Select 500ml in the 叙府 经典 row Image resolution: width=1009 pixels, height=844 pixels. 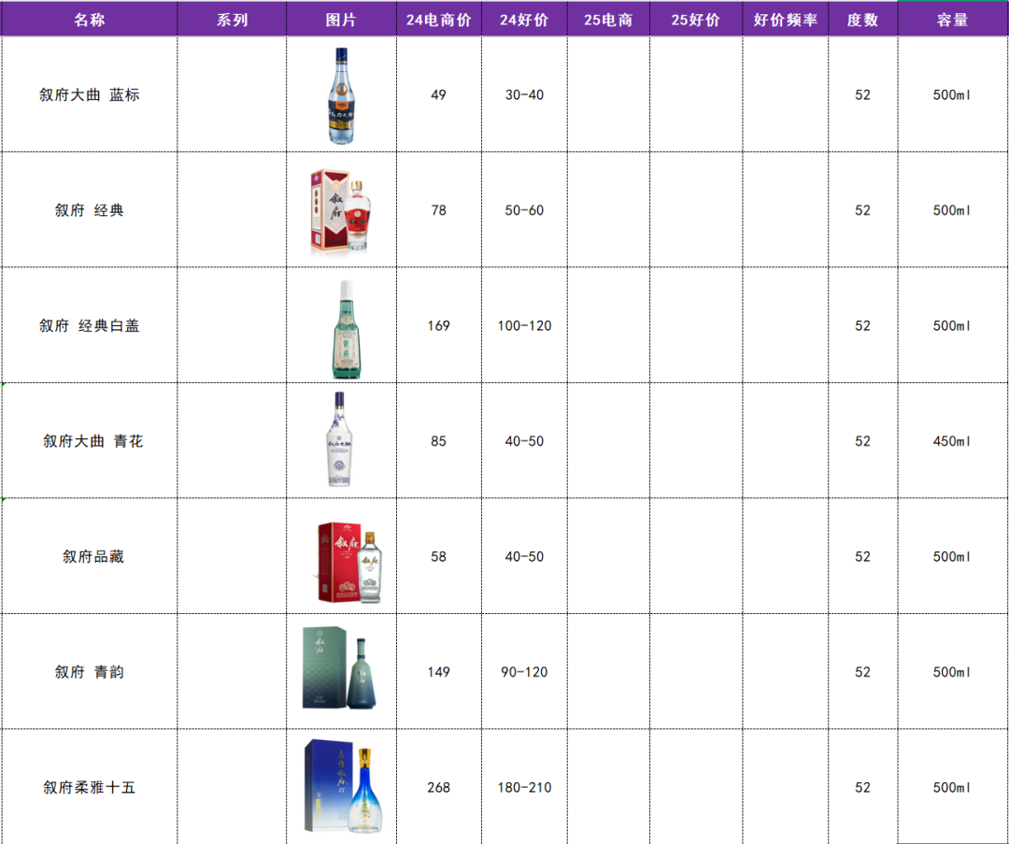pos(953,210)
